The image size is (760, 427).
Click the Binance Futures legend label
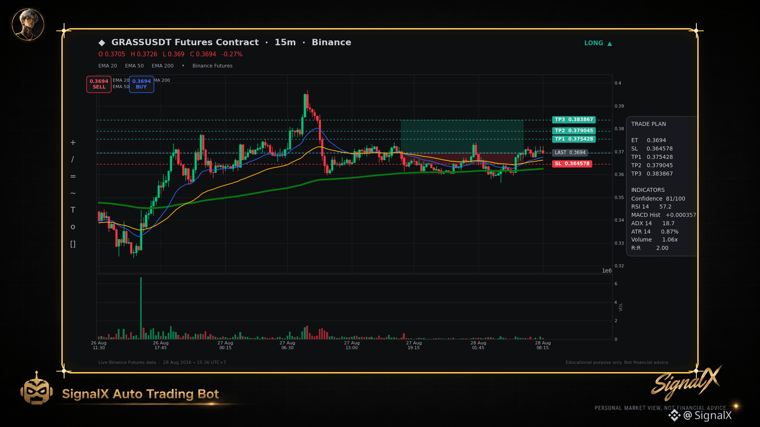pos(212,66)
